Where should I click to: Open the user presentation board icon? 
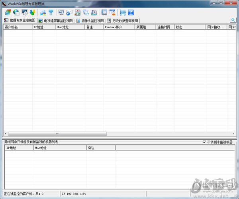tap(112, 12)
